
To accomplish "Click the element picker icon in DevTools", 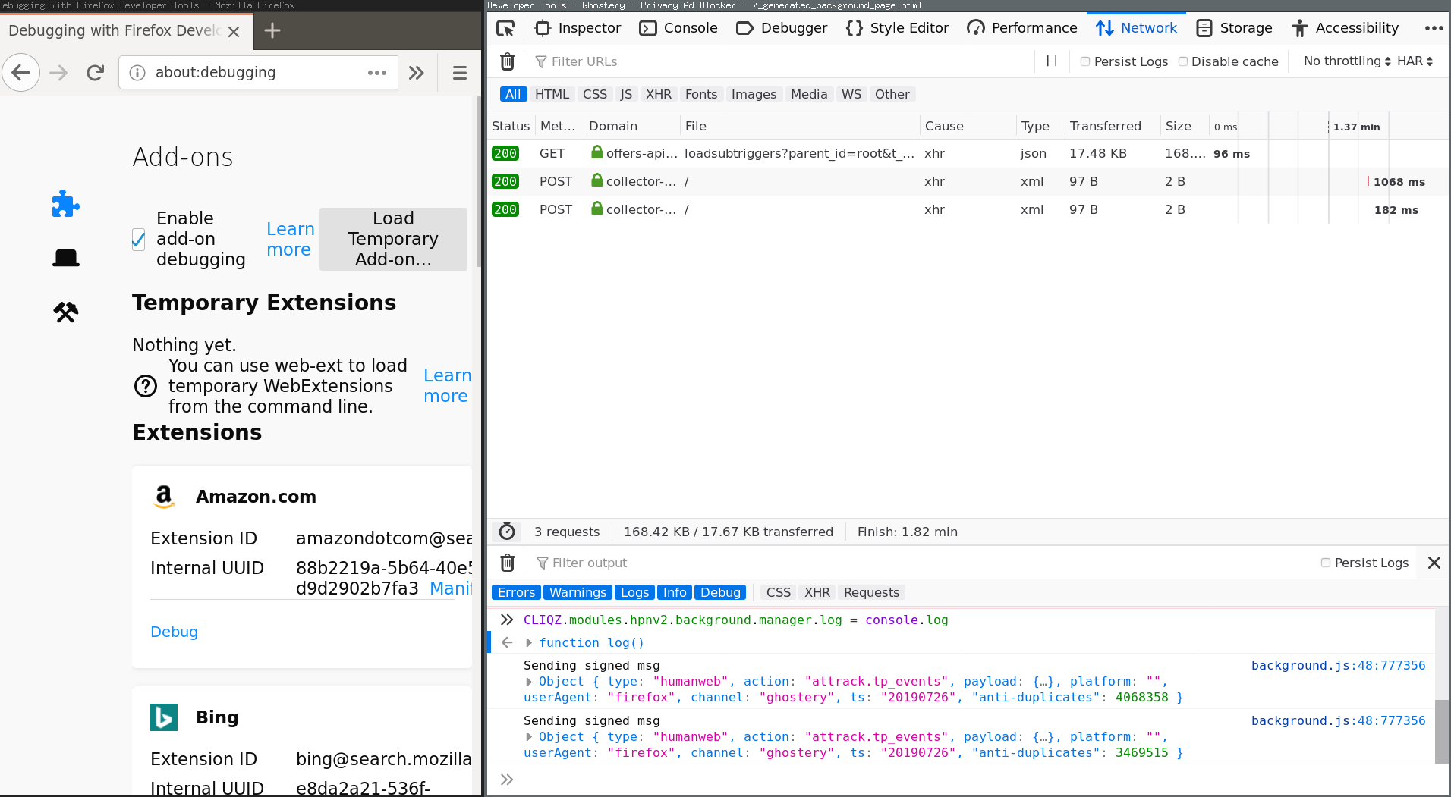I will pyautogui.click(x=505, y=28).
